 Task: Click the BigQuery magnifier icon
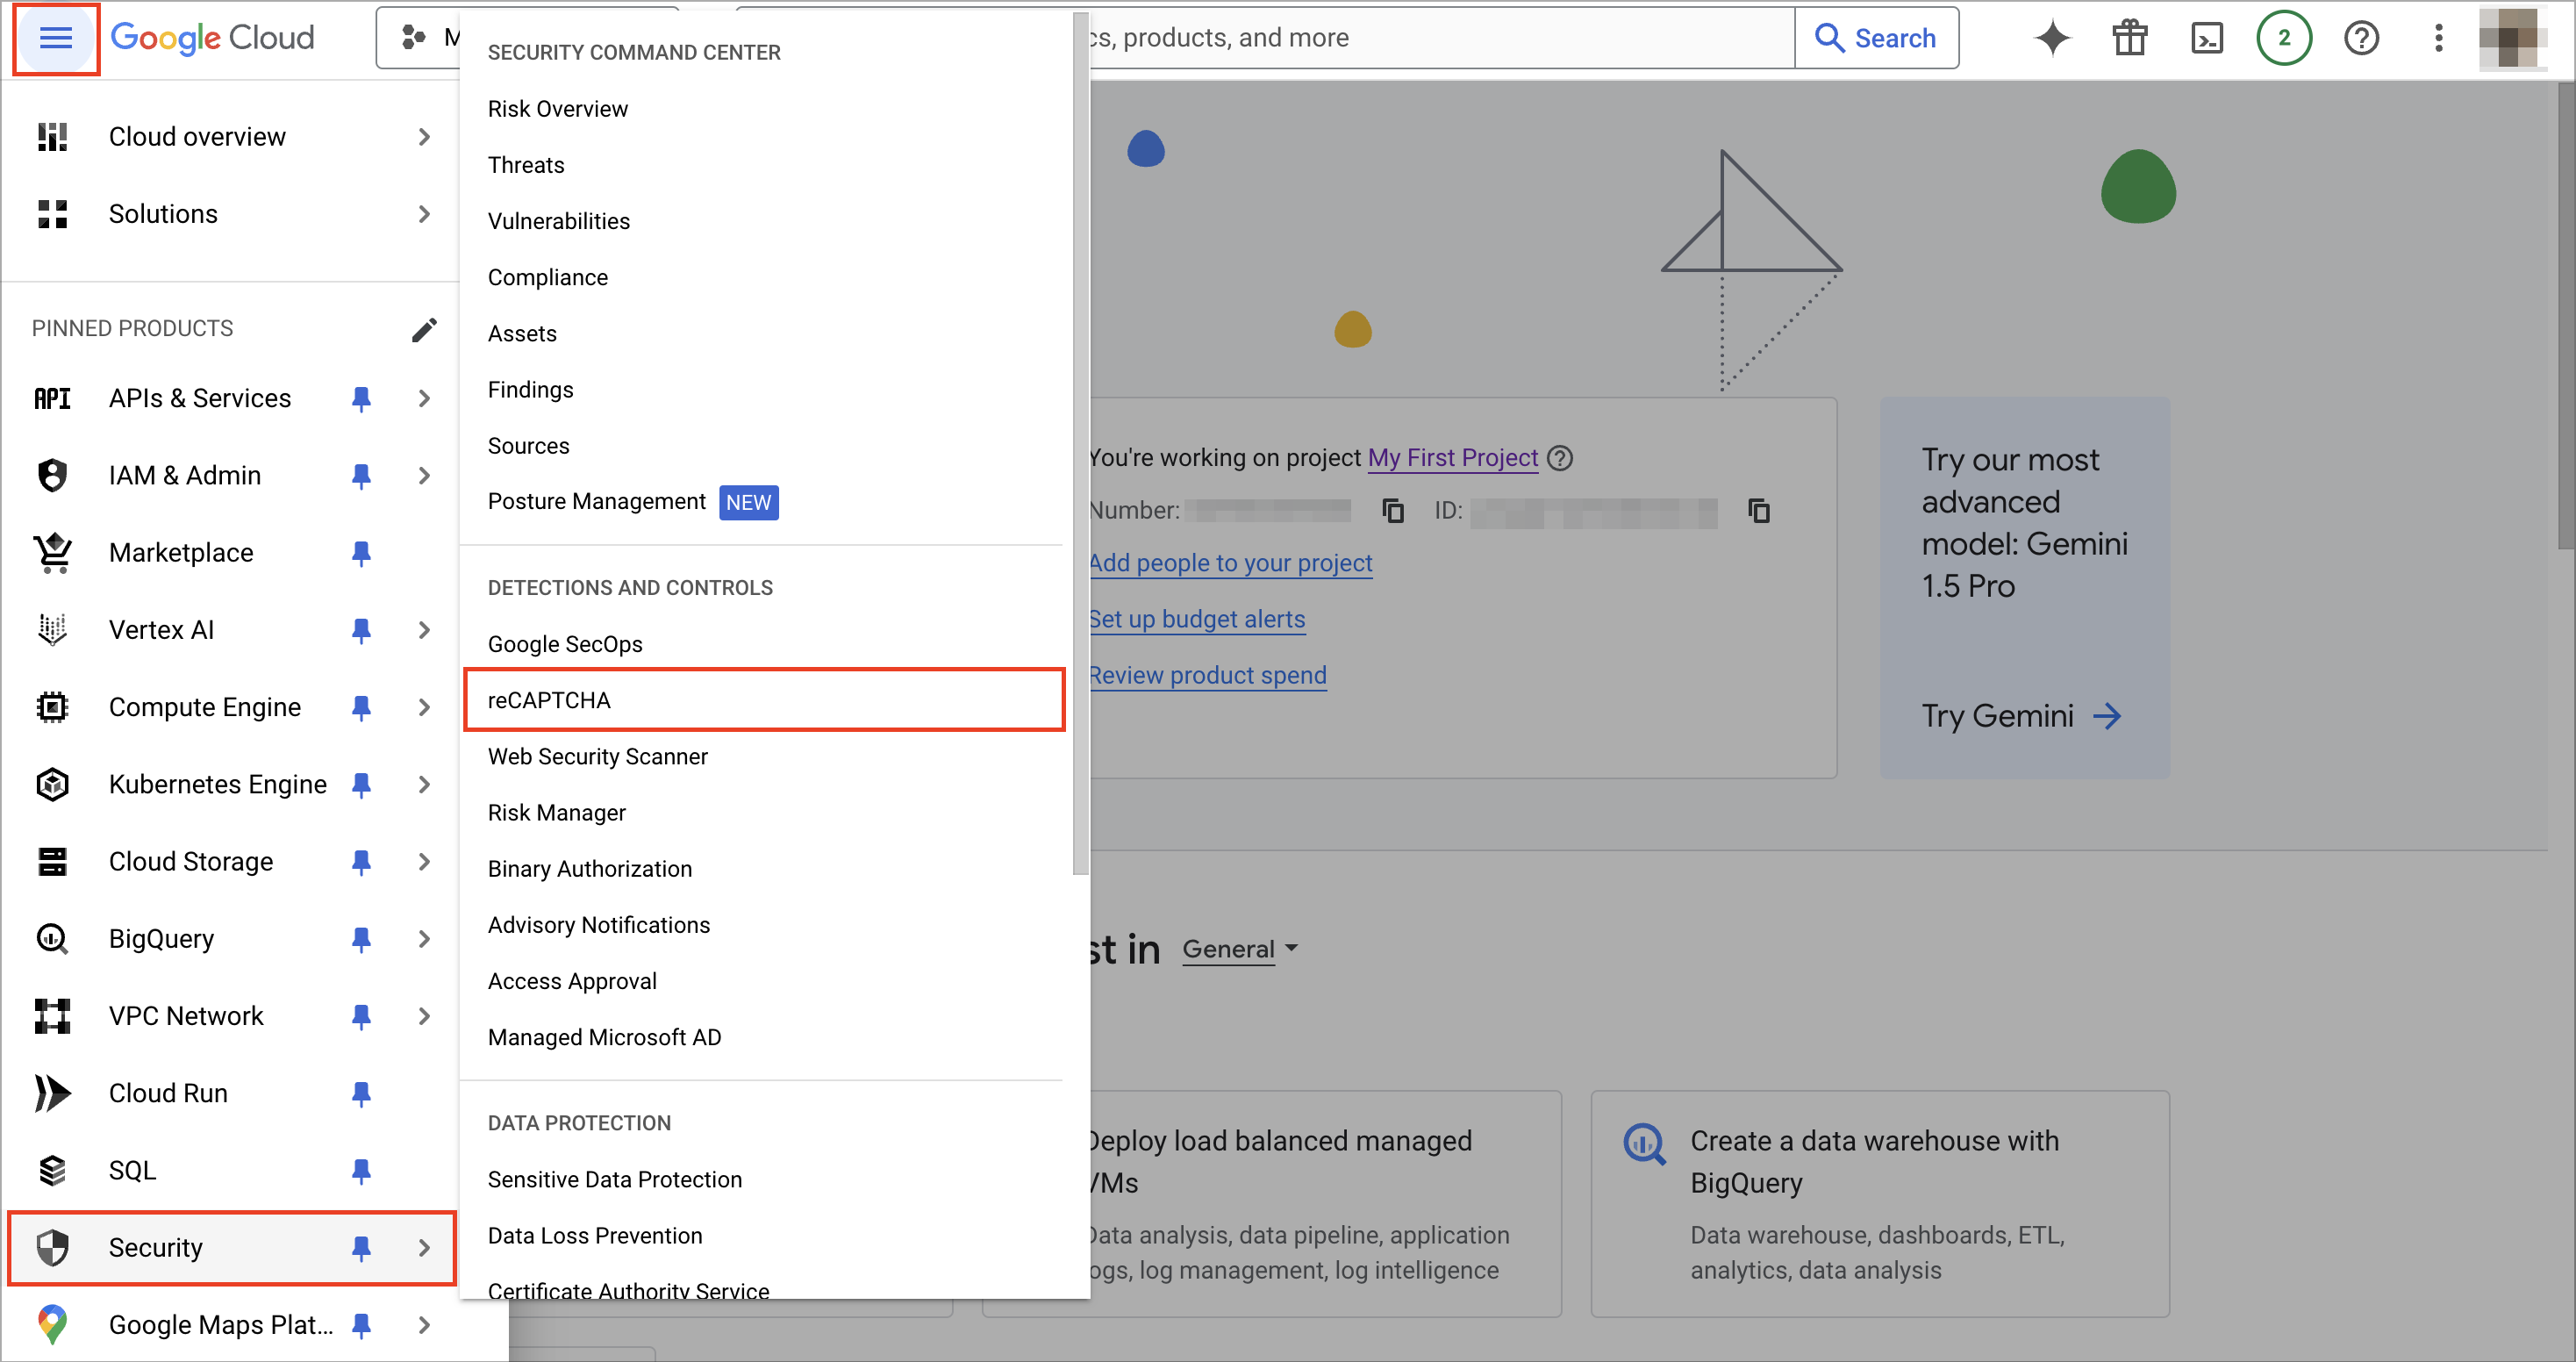click(52, 939)
